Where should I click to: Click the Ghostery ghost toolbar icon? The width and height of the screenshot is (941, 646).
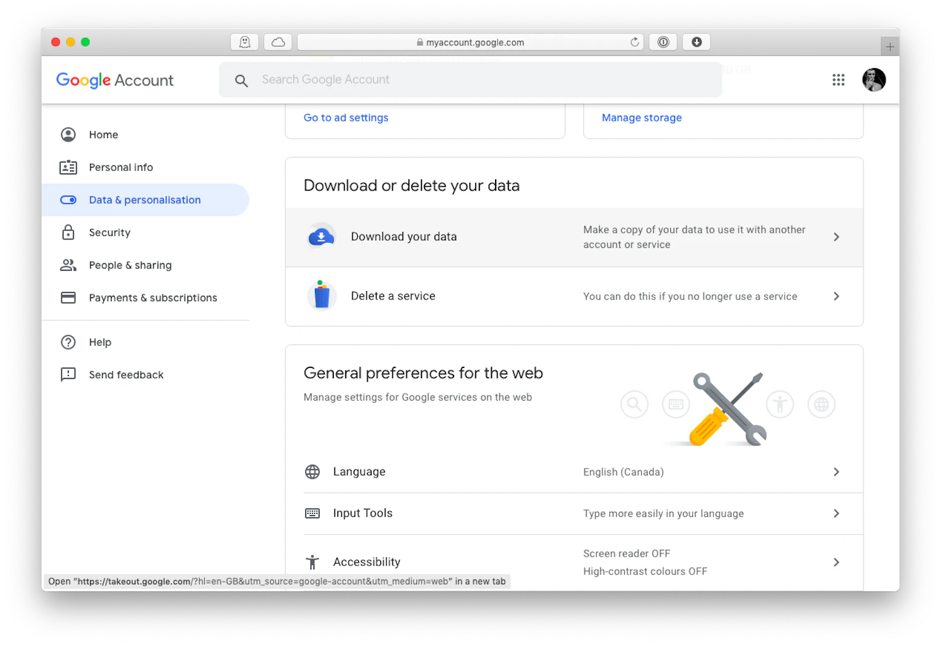[x=244, y=42]
